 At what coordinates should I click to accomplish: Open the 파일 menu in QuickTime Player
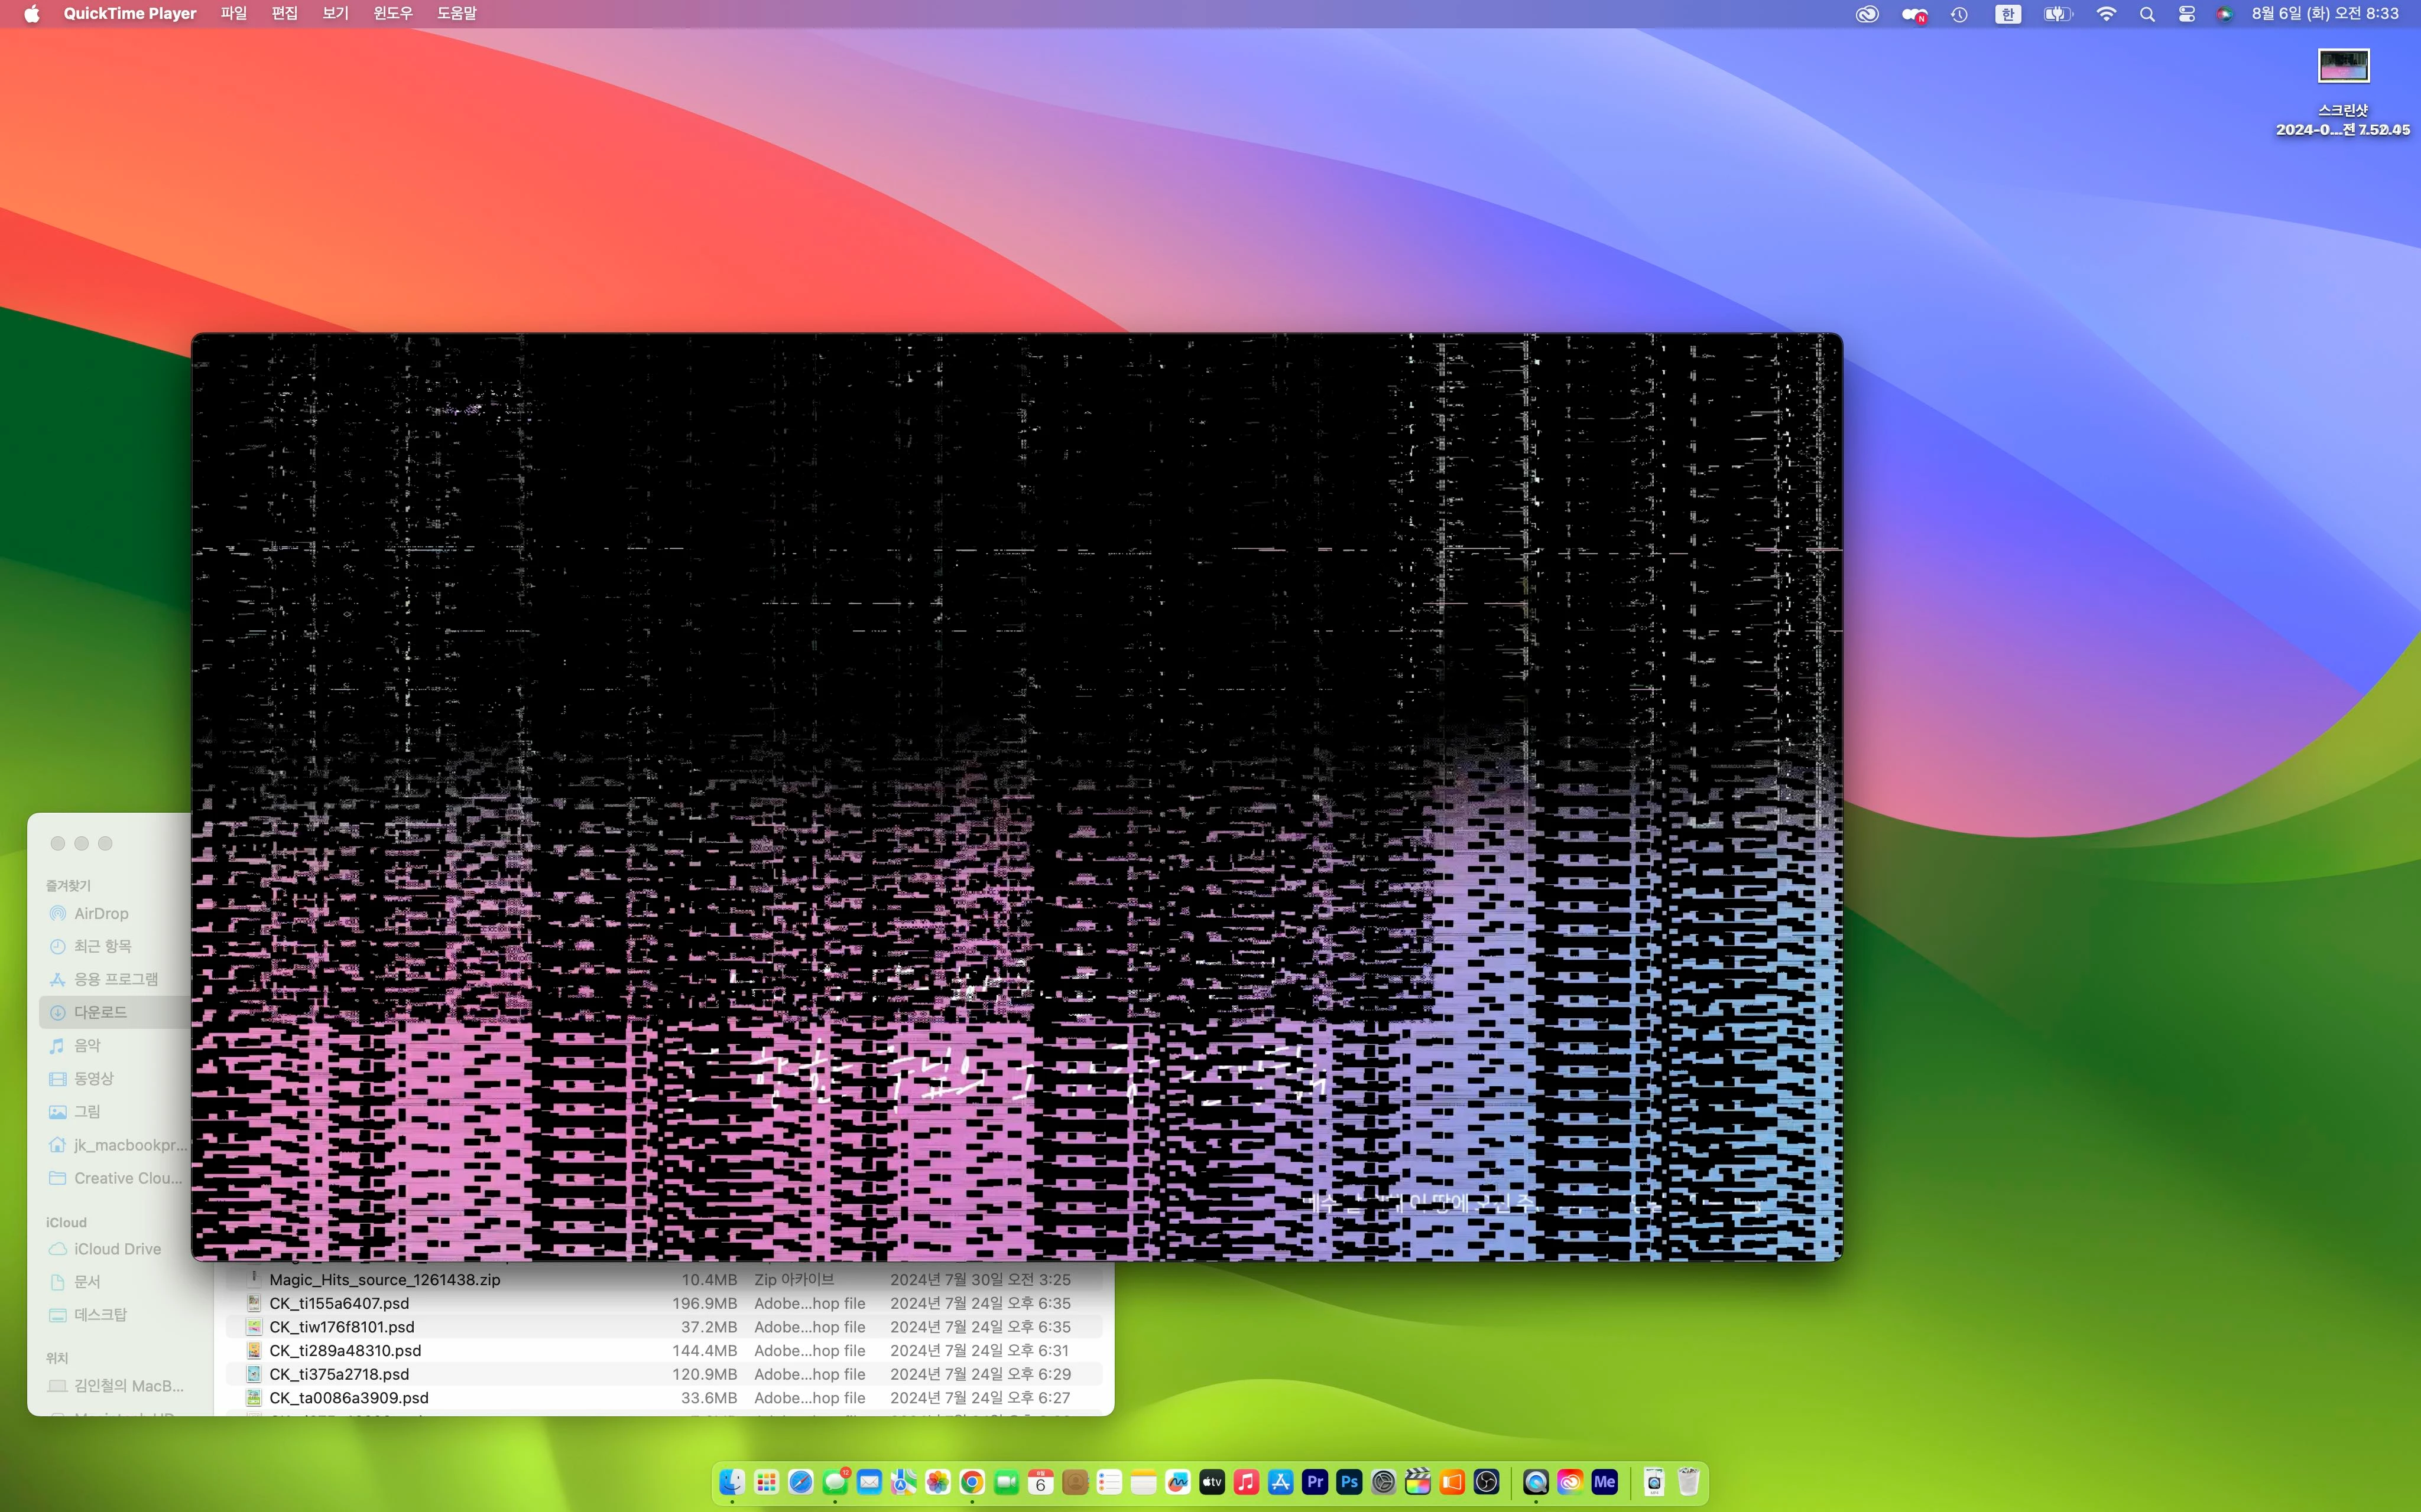click(233, 14)
